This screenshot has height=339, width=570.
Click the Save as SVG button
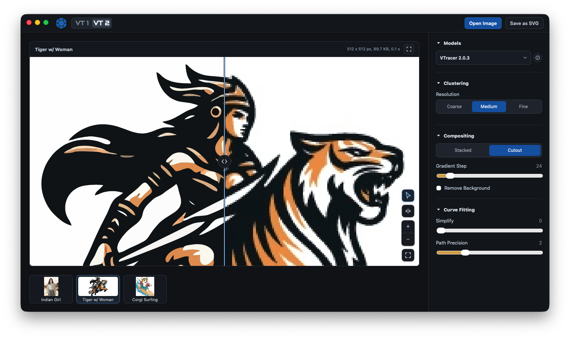[x=524, y=23]
